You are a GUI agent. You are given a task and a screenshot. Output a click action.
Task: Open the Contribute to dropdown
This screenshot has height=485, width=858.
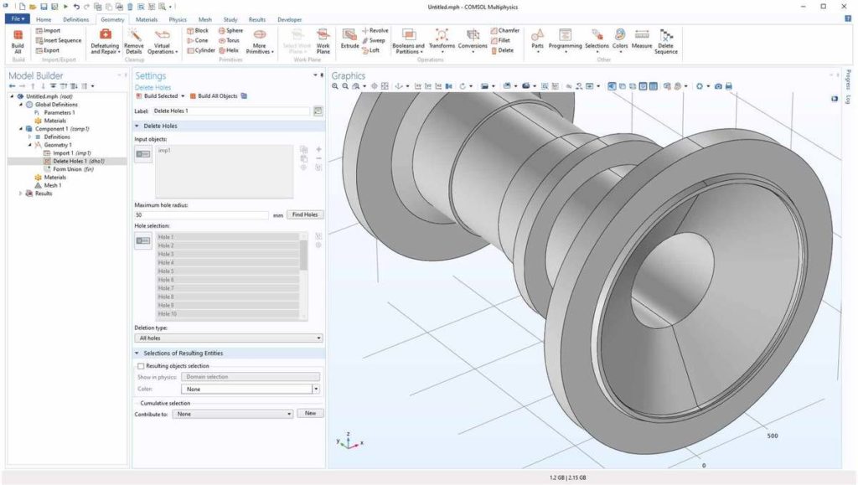[291, 413]
